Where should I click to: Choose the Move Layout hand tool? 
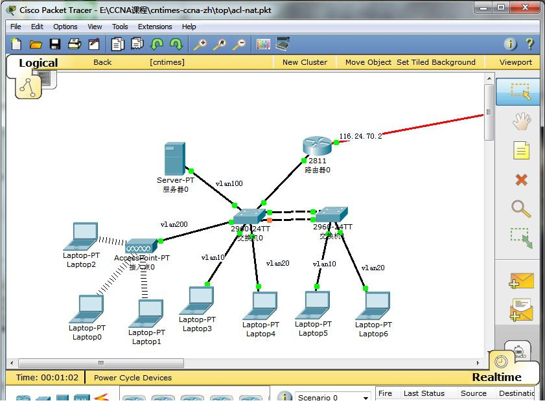(521, 121)
